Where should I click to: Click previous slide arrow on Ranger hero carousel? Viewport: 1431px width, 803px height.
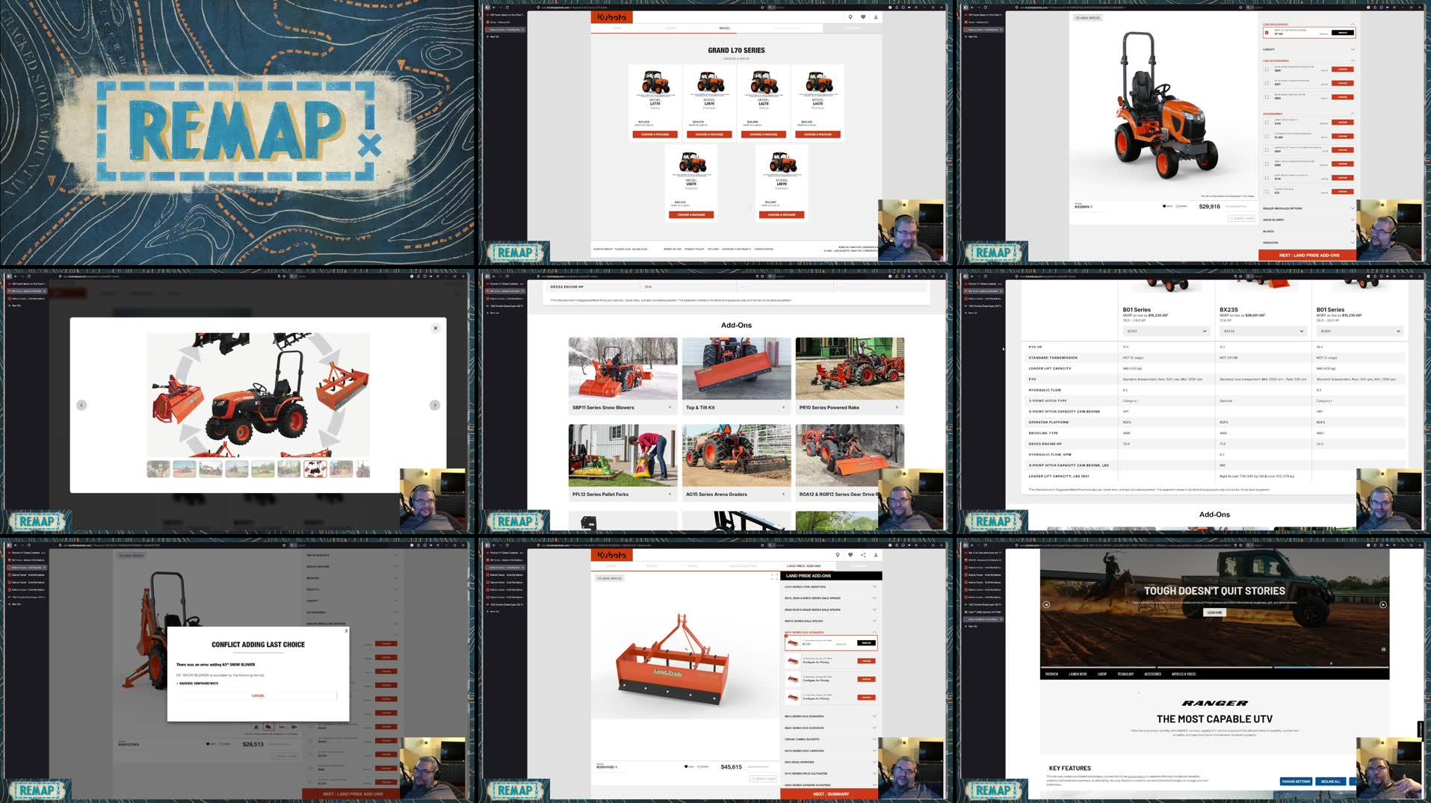[1046, 604]
